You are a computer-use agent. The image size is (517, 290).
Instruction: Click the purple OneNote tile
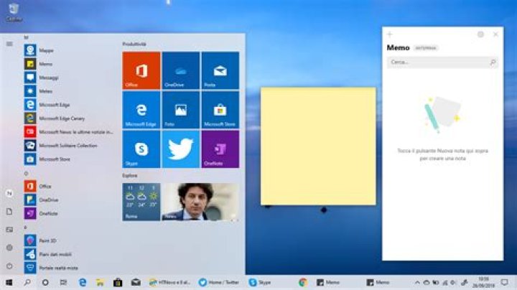220,149
